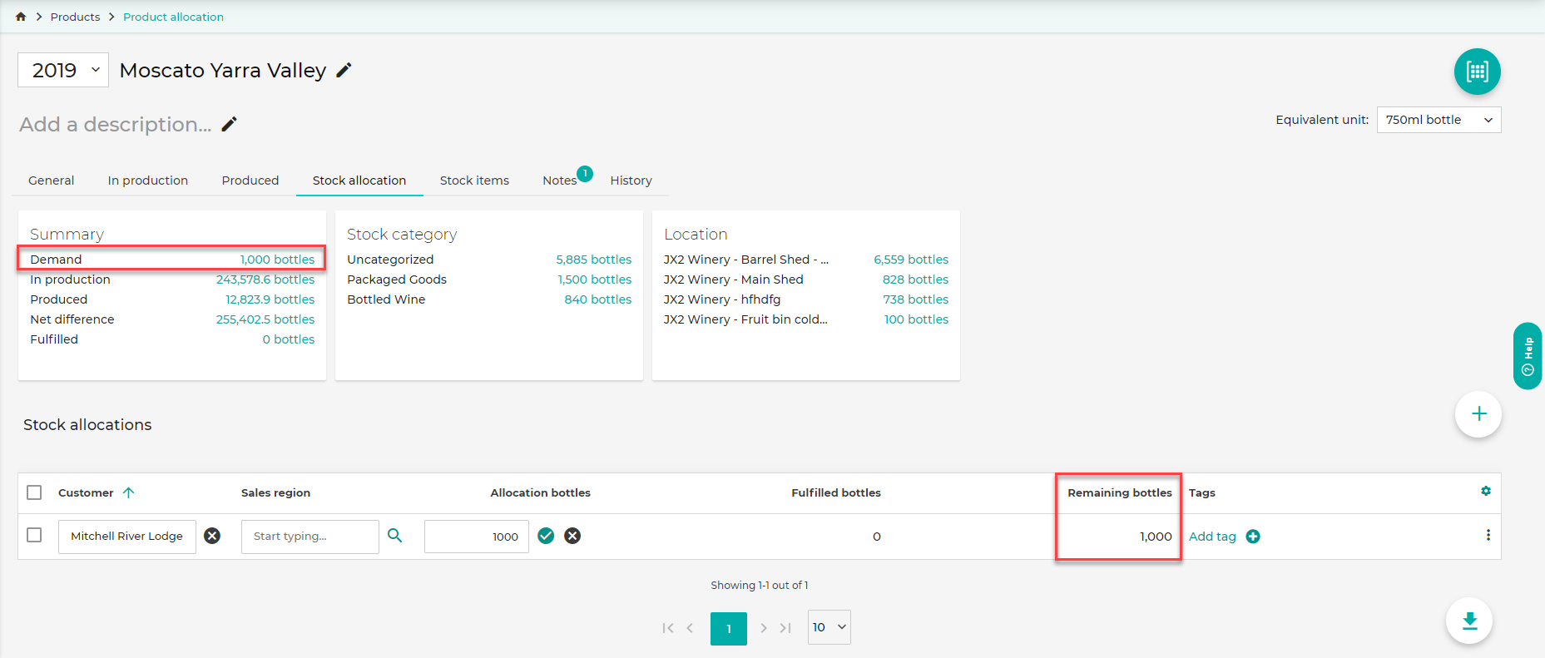Clear the Mitchell River Lodge customer
Viewport: 1545px width, 658px height.
coord(212,536)
